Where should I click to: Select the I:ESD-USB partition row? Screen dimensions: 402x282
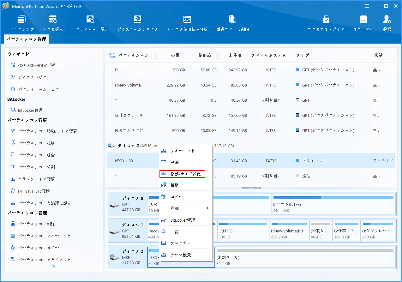point(251,161)
